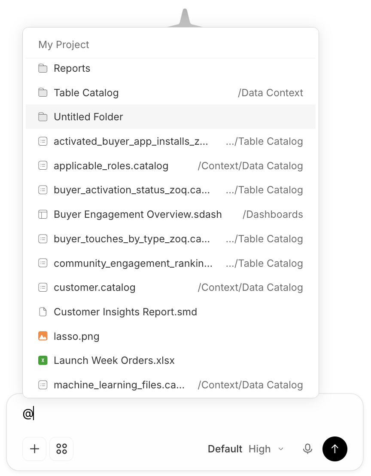This screenshot has width=371, height=476.
Task: Select Table Catalog folder entry
Action: [170, 93]
